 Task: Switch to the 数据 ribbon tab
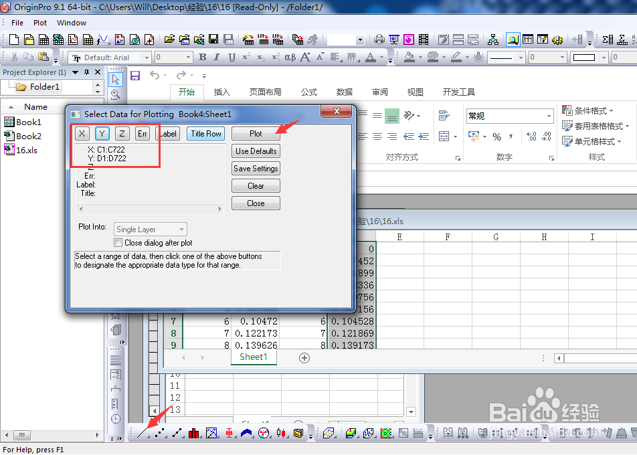click(345, 92)
